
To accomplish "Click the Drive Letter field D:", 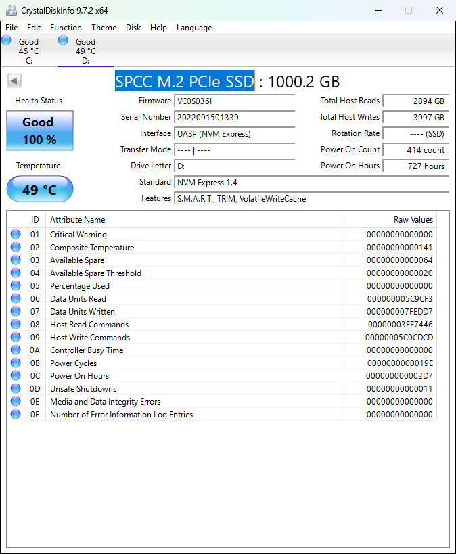I will coord(234,166).
